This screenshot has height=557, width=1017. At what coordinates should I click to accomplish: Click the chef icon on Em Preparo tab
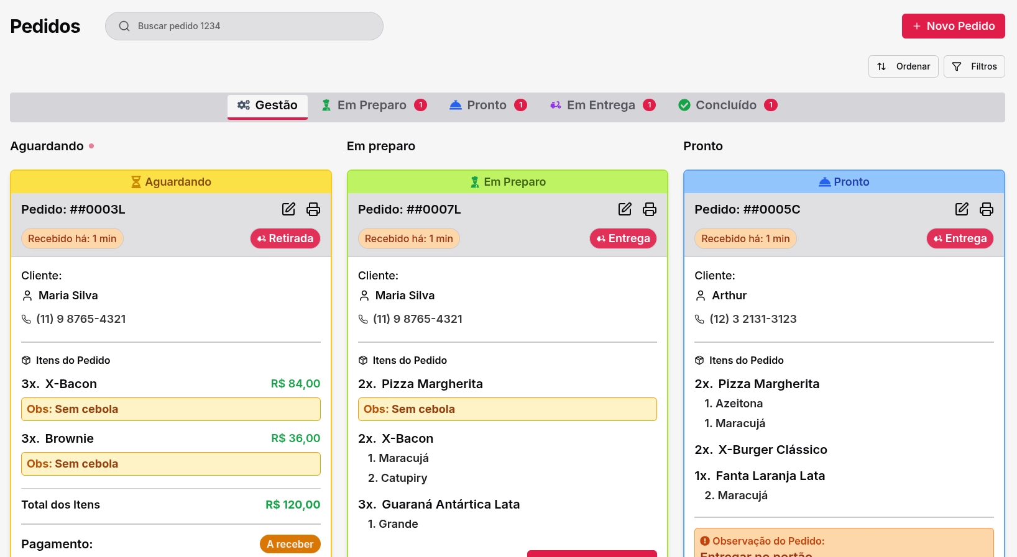click(326, 105)
